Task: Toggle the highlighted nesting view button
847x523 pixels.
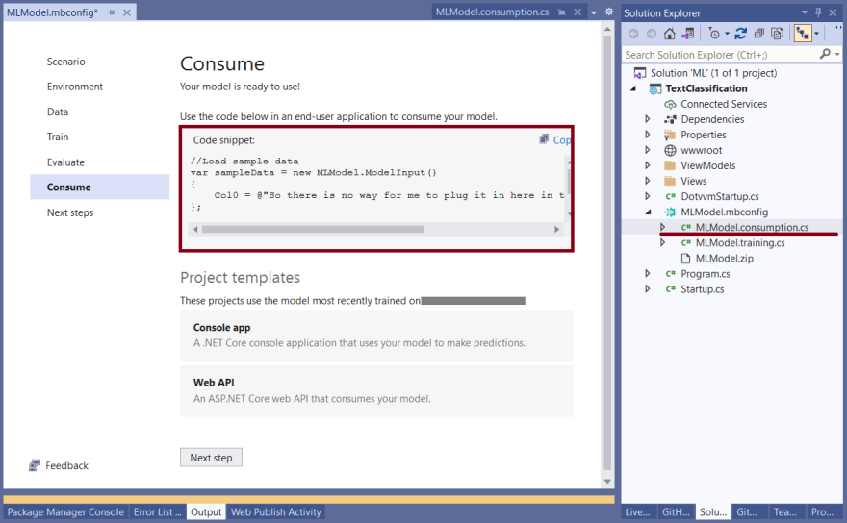Action: pos(803,34)
